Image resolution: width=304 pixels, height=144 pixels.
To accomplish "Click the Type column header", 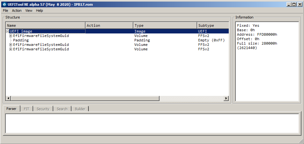I will point(165,25).
